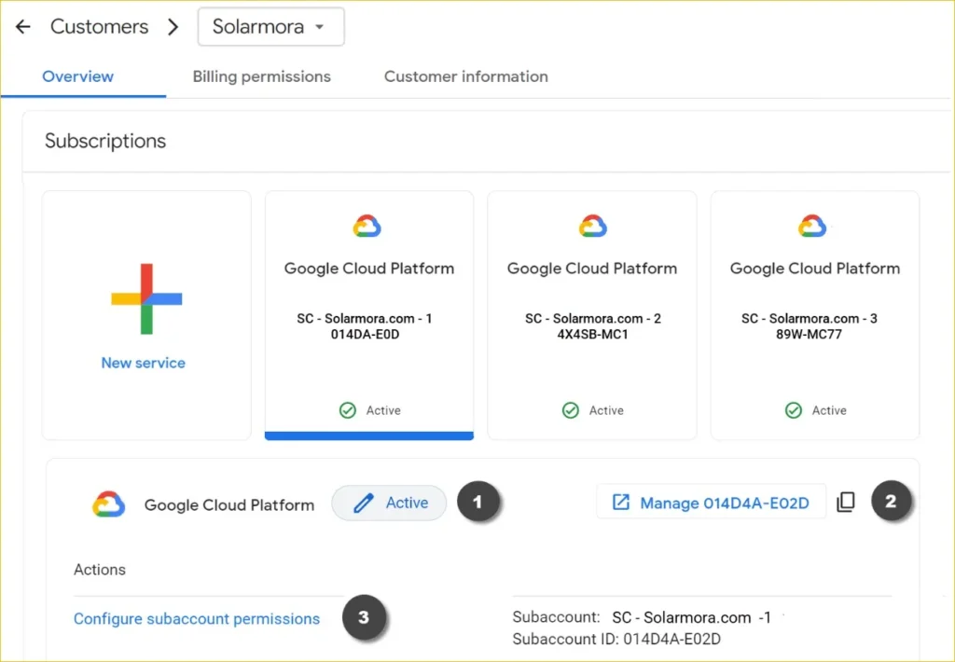Open the Solarmora customer dropdown
The image size is (955, 662).
[x=270, y=27]
